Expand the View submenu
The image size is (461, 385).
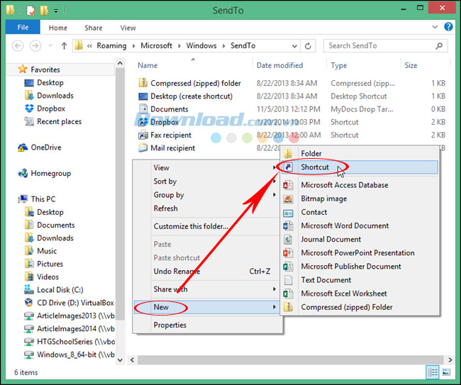[274, 167]
